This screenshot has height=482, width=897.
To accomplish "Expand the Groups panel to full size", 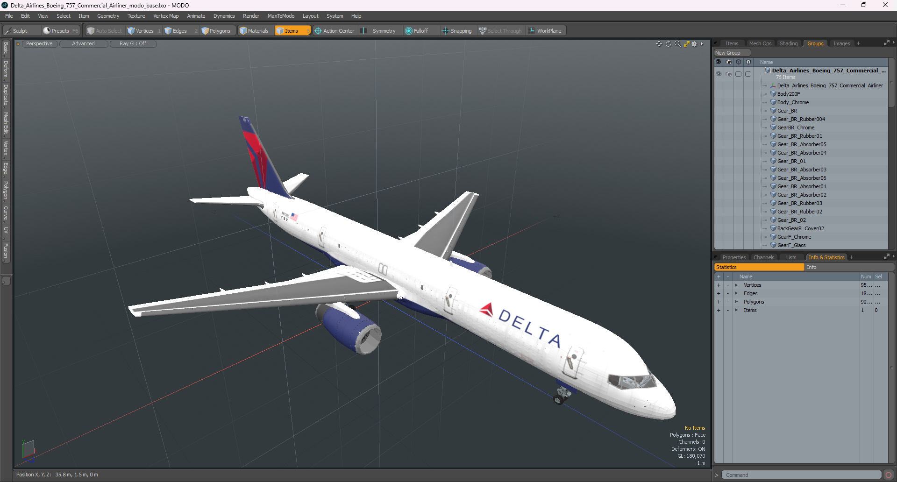I will (886, 43).
